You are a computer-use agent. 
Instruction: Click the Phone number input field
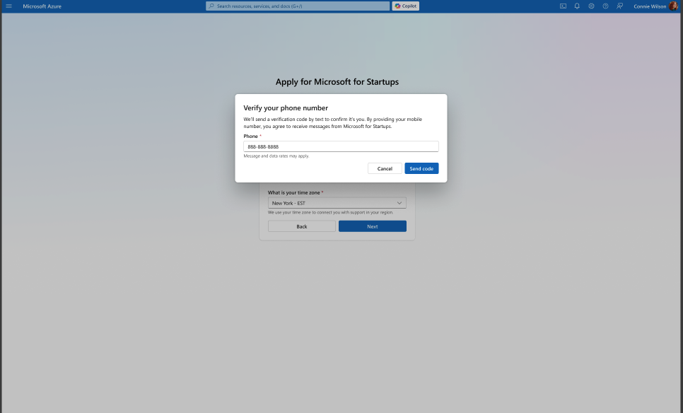click(341, 146)
